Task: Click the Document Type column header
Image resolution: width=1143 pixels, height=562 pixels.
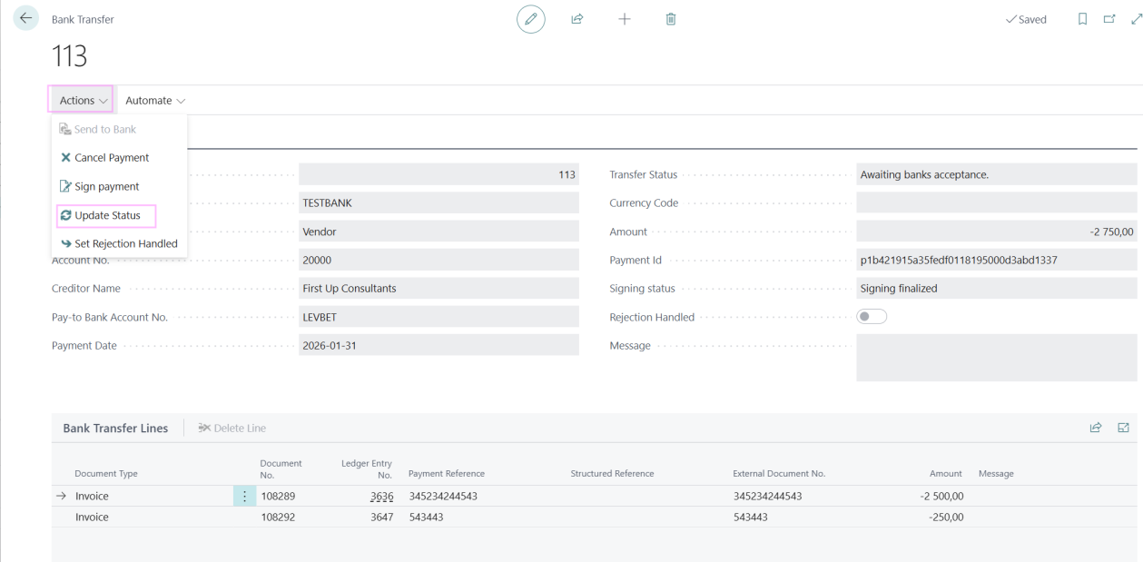Action: click(106, 474)
